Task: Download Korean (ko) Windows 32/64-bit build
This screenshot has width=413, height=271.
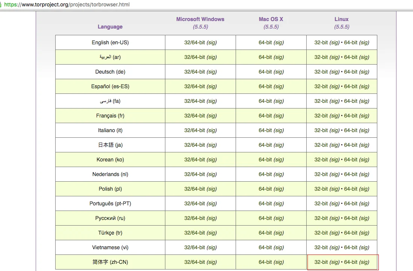Action: [x=194, y=160]
